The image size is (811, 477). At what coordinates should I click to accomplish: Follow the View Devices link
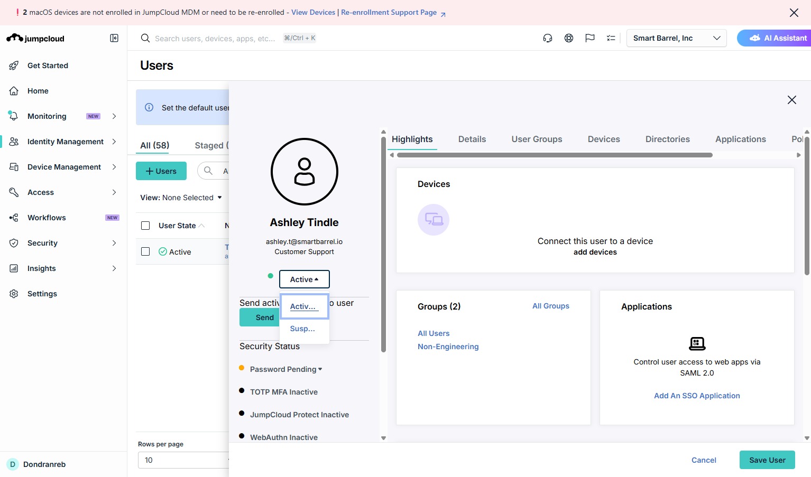314,12
